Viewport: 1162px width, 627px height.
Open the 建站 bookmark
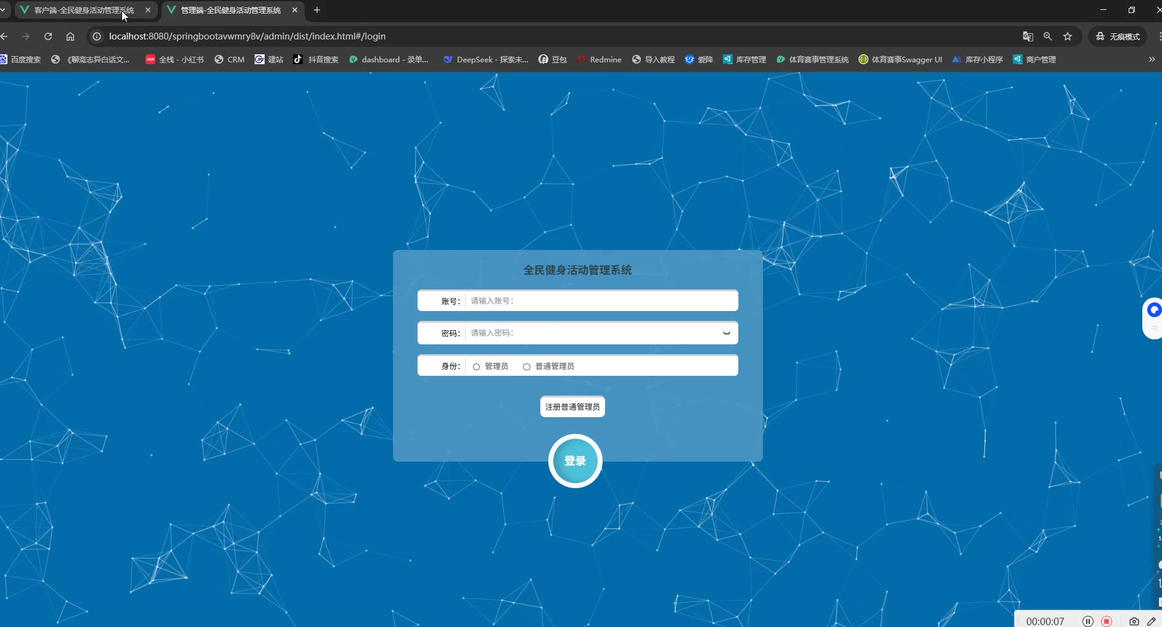pos(269,60)
